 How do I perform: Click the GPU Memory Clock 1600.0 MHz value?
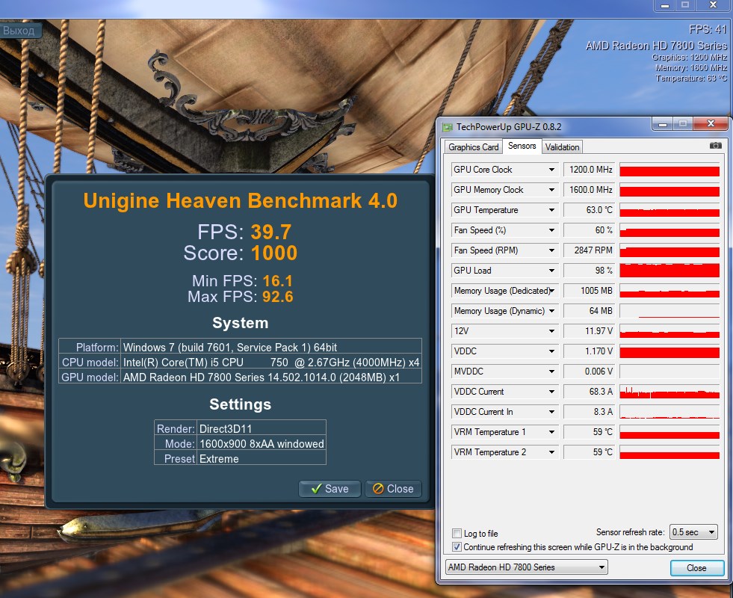590,190
